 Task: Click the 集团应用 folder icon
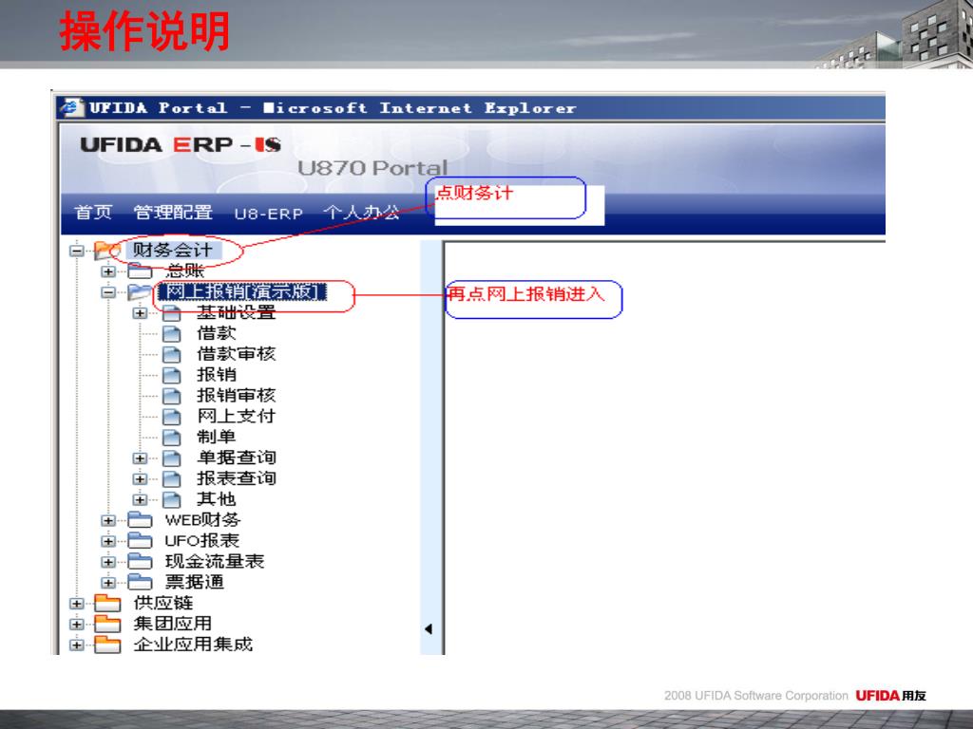tap(107, 624)
